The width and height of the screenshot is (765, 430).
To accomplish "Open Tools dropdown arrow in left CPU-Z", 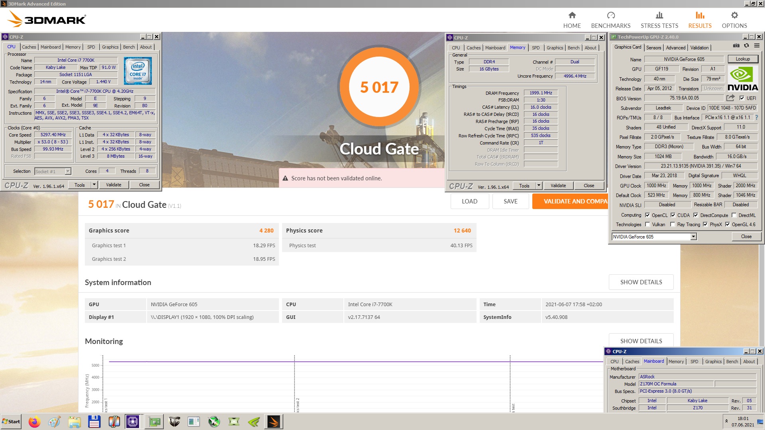I will 94,185.
